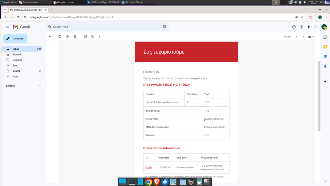The width and height of the screenshot is (330, 186).
Task: Show search options in the search bar
Action: [165, 27]
